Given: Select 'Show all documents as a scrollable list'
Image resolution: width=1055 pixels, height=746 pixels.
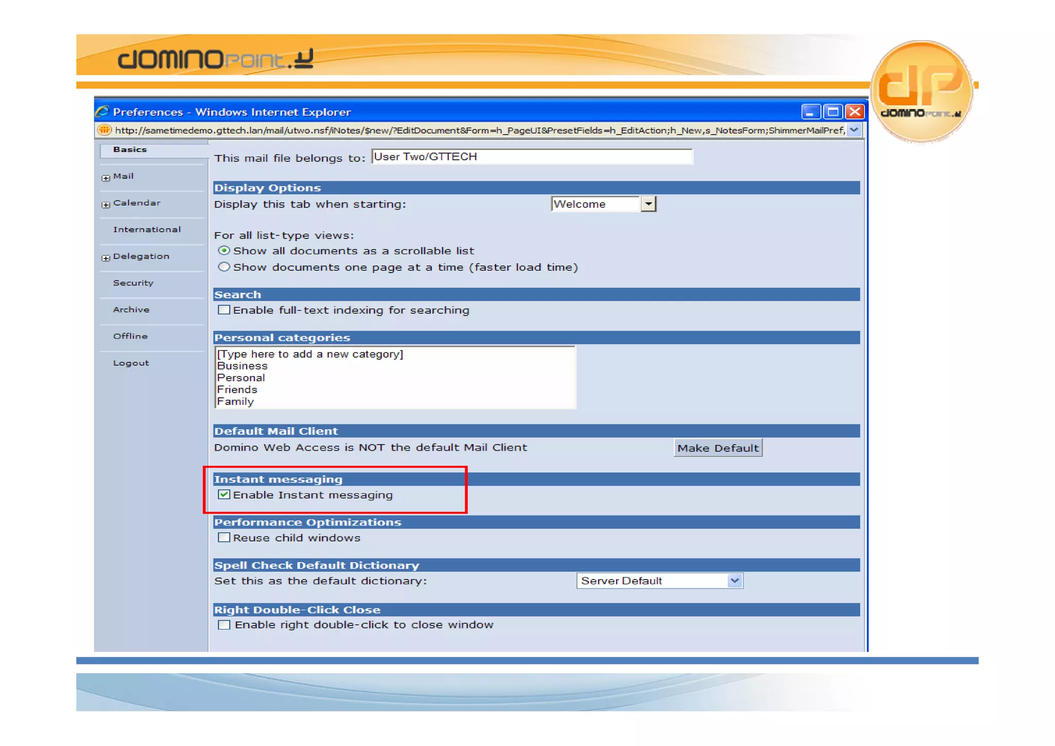Looking at the screenshot, I should pyautogui.click(x=224, y=251).
